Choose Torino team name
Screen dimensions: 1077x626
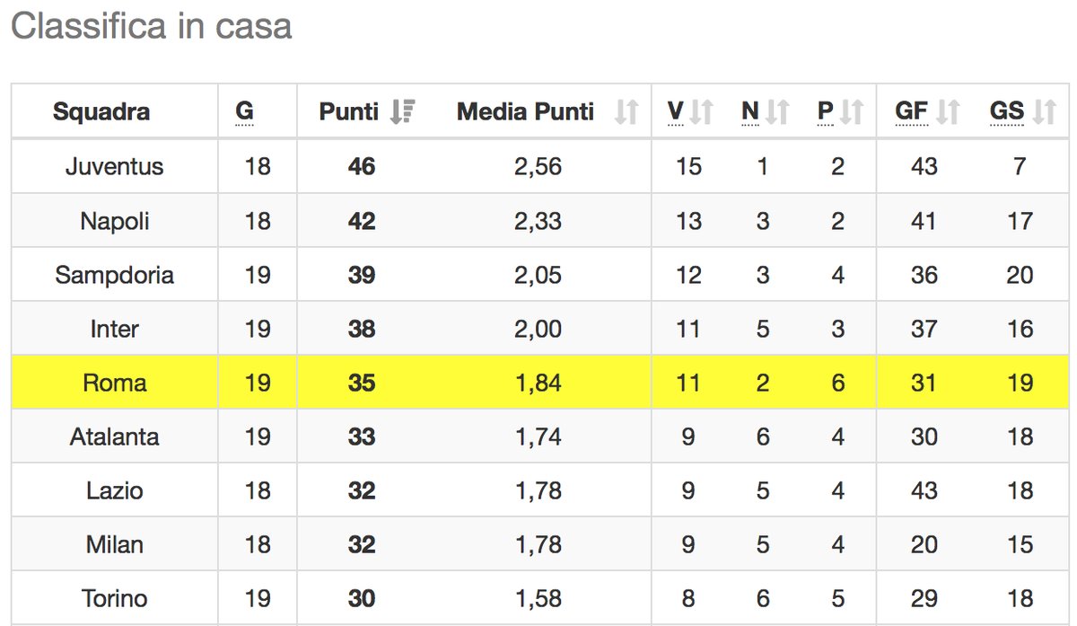[x=115, y=598]
